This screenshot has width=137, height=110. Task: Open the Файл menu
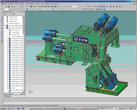5,4
